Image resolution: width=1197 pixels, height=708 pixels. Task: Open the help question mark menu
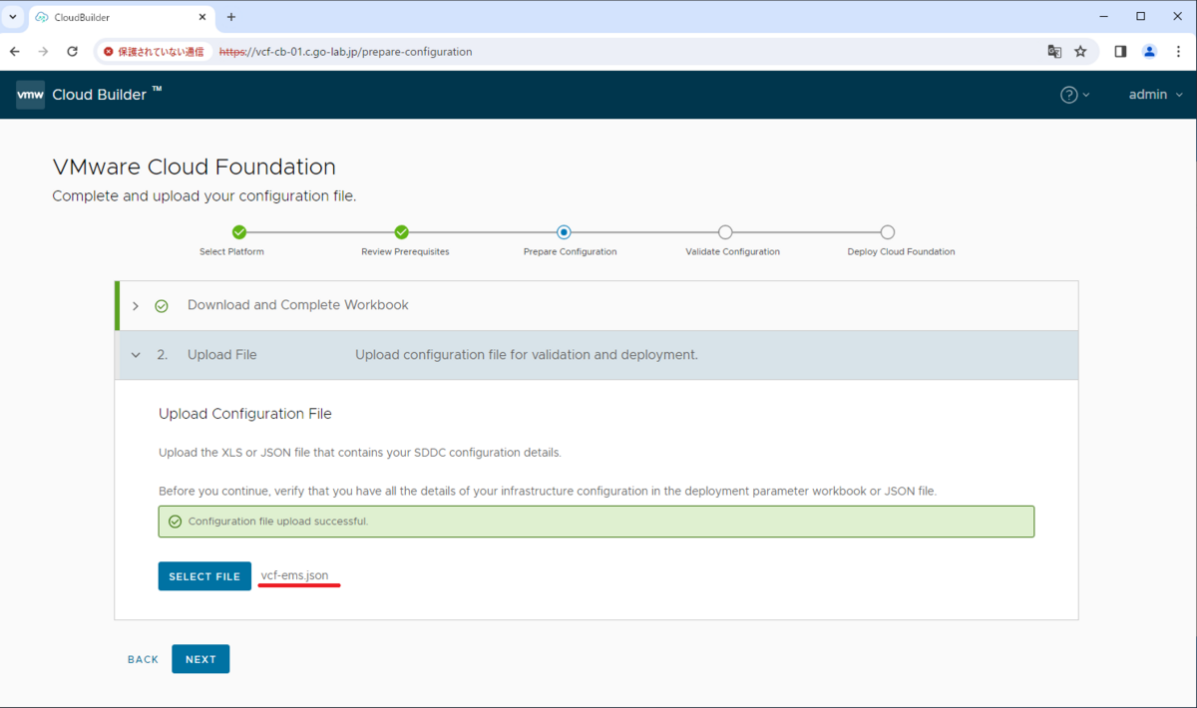(1074, 95)
